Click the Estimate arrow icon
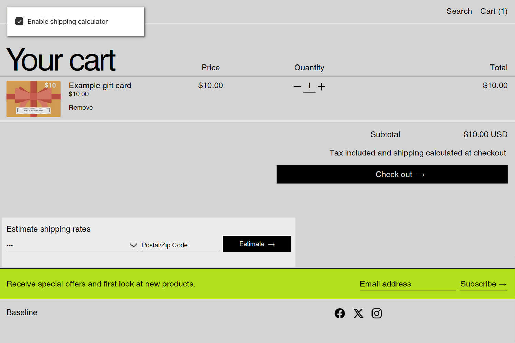This screenshot has height=343, width=515. (x=271, y=244)
